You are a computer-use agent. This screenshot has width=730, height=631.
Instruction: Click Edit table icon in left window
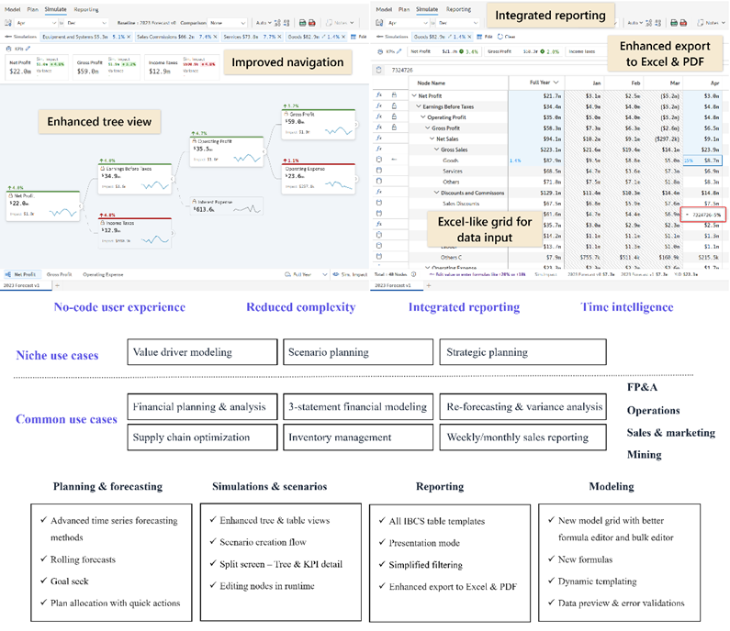point(354,37)
